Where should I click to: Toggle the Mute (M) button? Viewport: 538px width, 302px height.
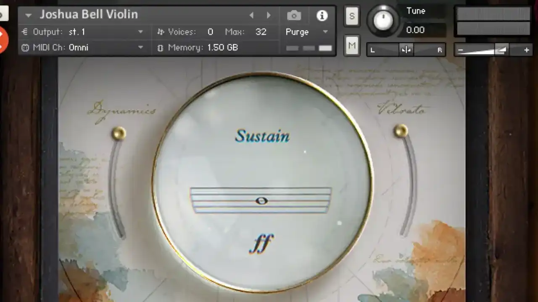click(352, 45)
